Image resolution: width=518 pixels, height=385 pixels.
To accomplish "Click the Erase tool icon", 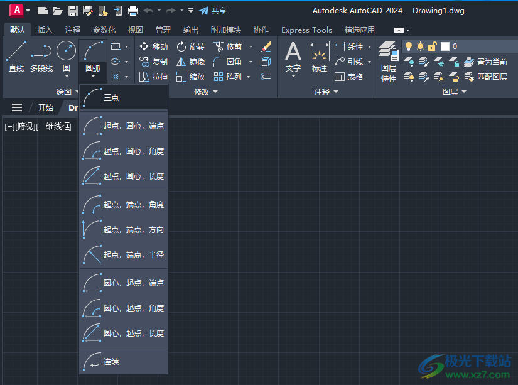I will (x=266, y=46).
